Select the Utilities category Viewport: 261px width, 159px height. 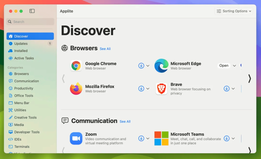tap(30, 110)
